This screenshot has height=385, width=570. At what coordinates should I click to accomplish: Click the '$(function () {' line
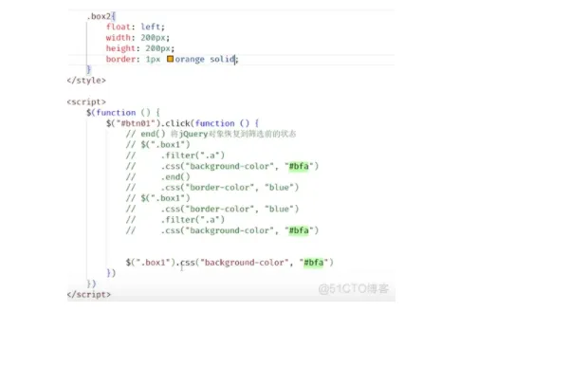pos(123,113)
